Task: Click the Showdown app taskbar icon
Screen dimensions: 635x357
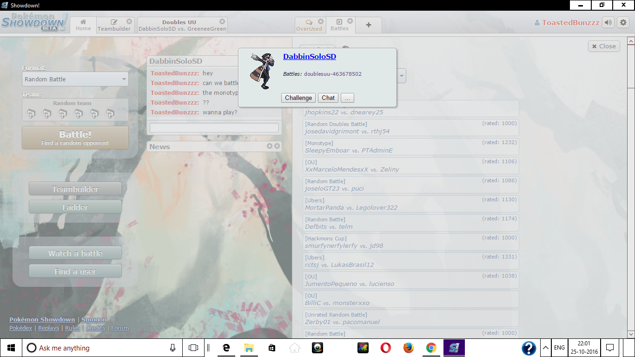Action: (454, 348)
